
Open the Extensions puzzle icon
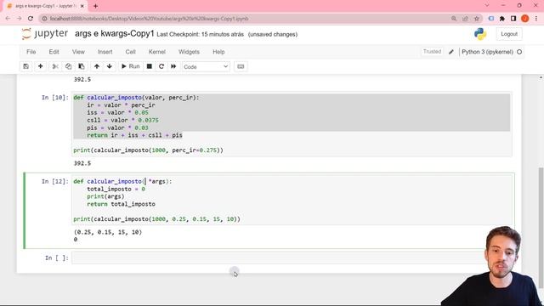click(502, 19)
